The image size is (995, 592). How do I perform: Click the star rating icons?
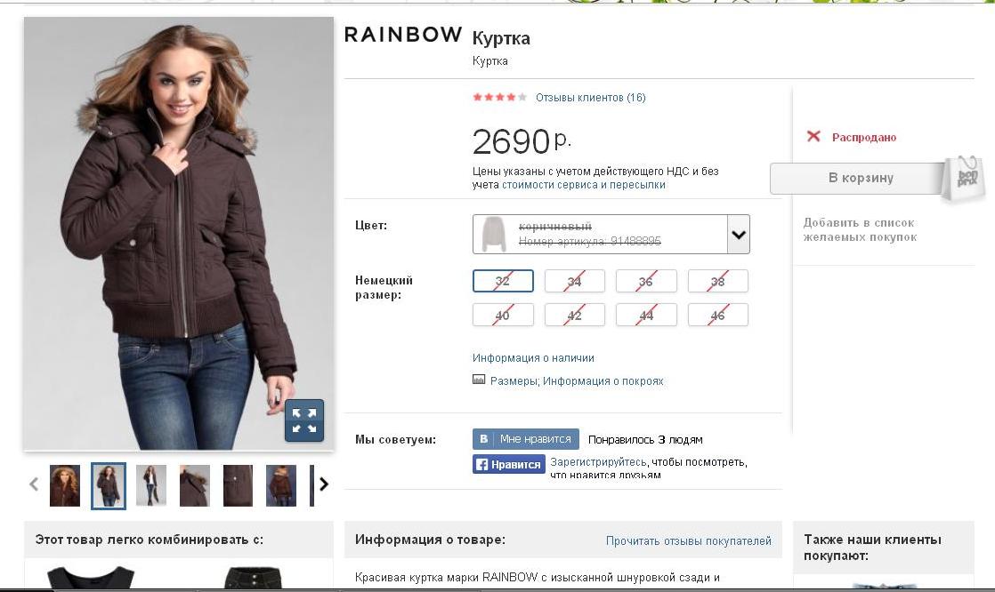pos(499,97)
